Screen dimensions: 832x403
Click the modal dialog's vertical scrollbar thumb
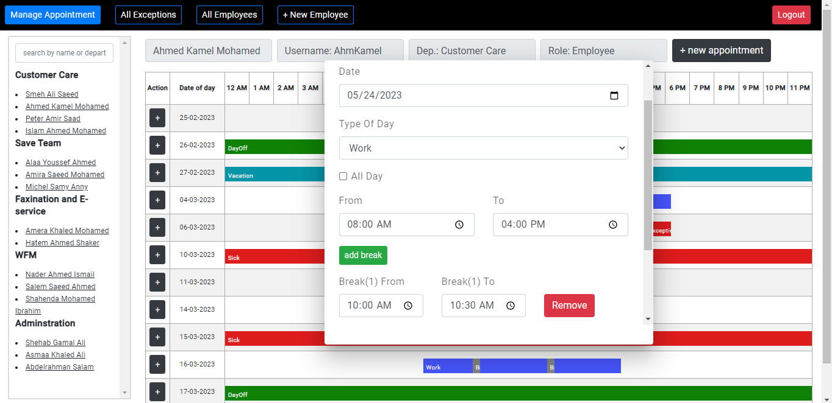(648, 175)
